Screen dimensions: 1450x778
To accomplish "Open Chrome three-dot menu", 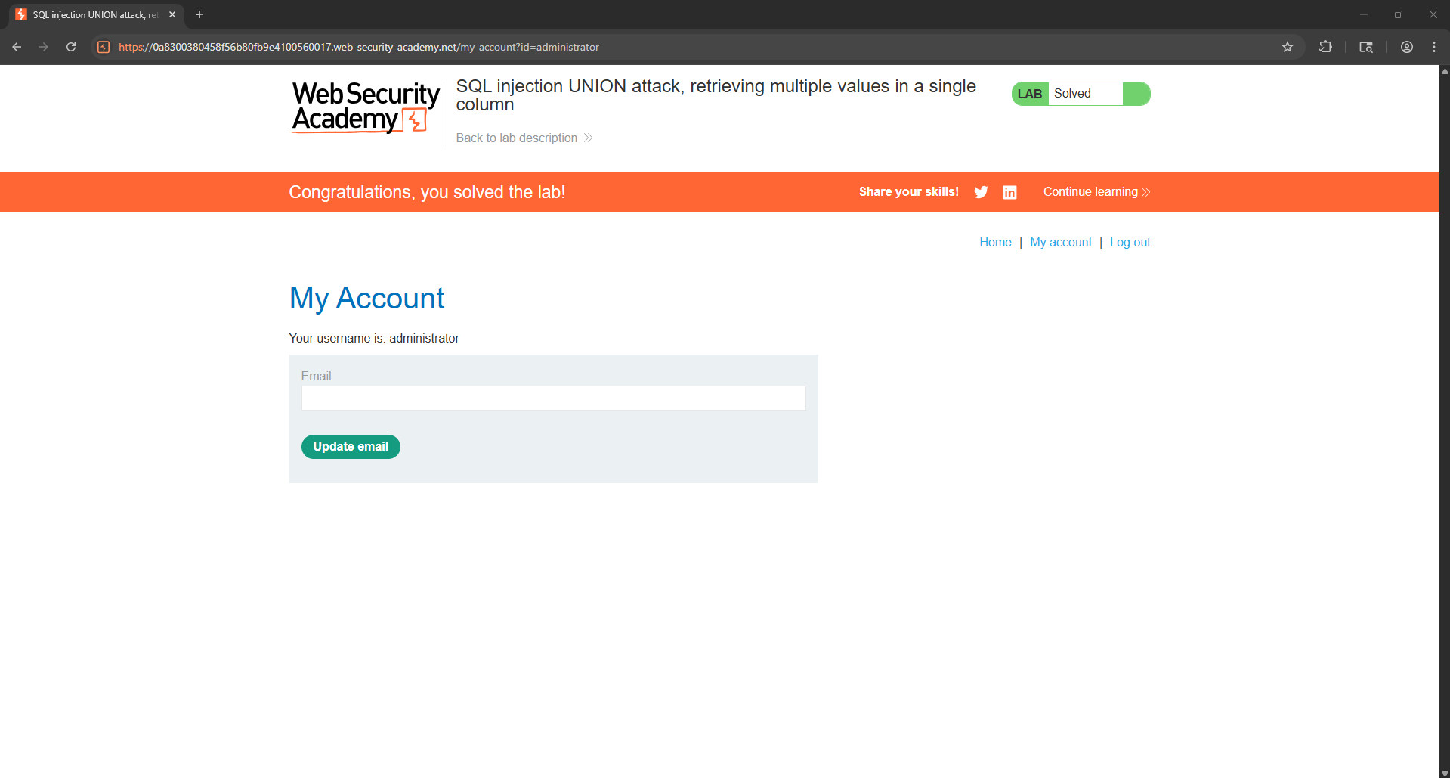I will point(1434,47).
